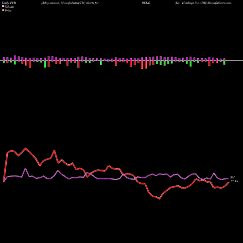The height and width of the screenshot is (243, 243).
Task: Click the 'BEKE' ticker symbol text
Action: point(146,3)
